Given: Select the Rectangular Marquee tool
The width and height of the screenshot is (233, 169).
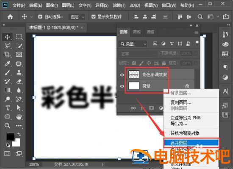Looking at the screenshot, I should [x=19, y=37].
